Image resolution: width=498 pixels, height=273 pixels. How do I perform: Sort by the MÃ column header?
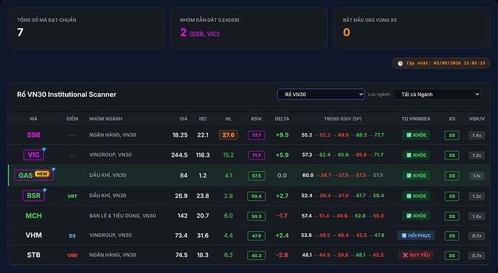34,118
